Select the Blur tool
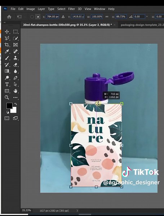This screenshot has height=216, width=164. click(x=15, y=71)
